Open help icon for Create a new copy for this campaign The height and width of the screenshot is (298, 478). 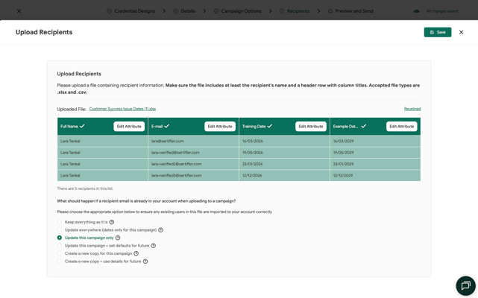point(136,253)
